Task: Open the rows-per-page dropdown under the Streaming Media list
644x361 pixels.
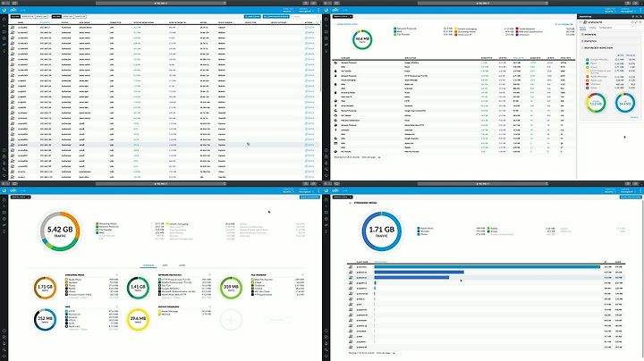Action: click(x=394, y=353)
